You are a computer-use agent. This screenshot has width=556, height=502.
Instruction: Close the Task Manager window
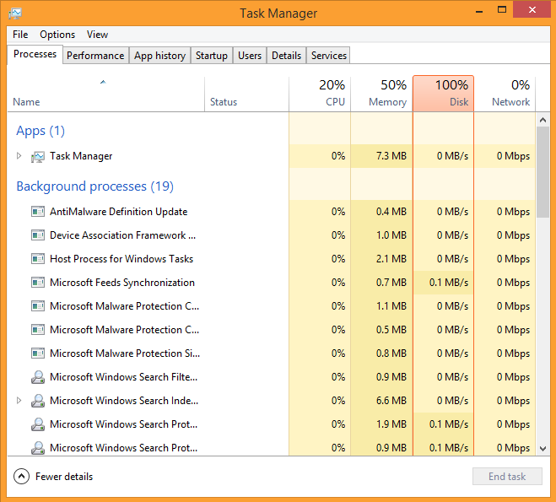pos(532,10)
